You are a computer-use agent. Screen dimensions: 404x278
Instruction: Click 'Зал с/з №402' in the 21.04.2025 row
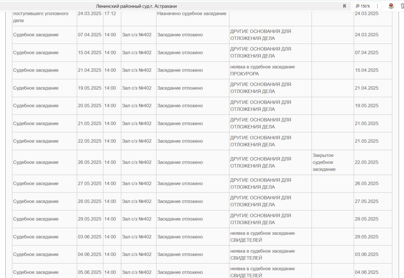137,70
